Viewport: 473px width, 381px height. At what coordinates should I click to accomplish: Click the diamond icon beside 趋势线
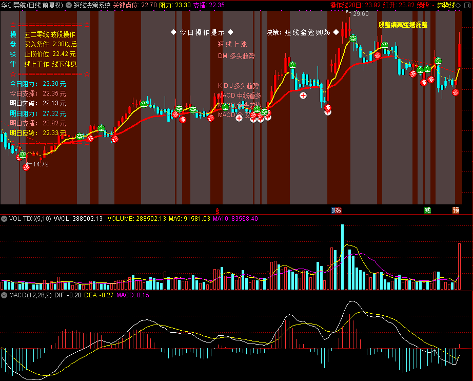point(458,5)
